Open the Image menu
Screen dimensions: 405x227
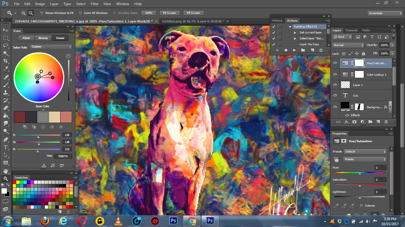coord(40,4)
